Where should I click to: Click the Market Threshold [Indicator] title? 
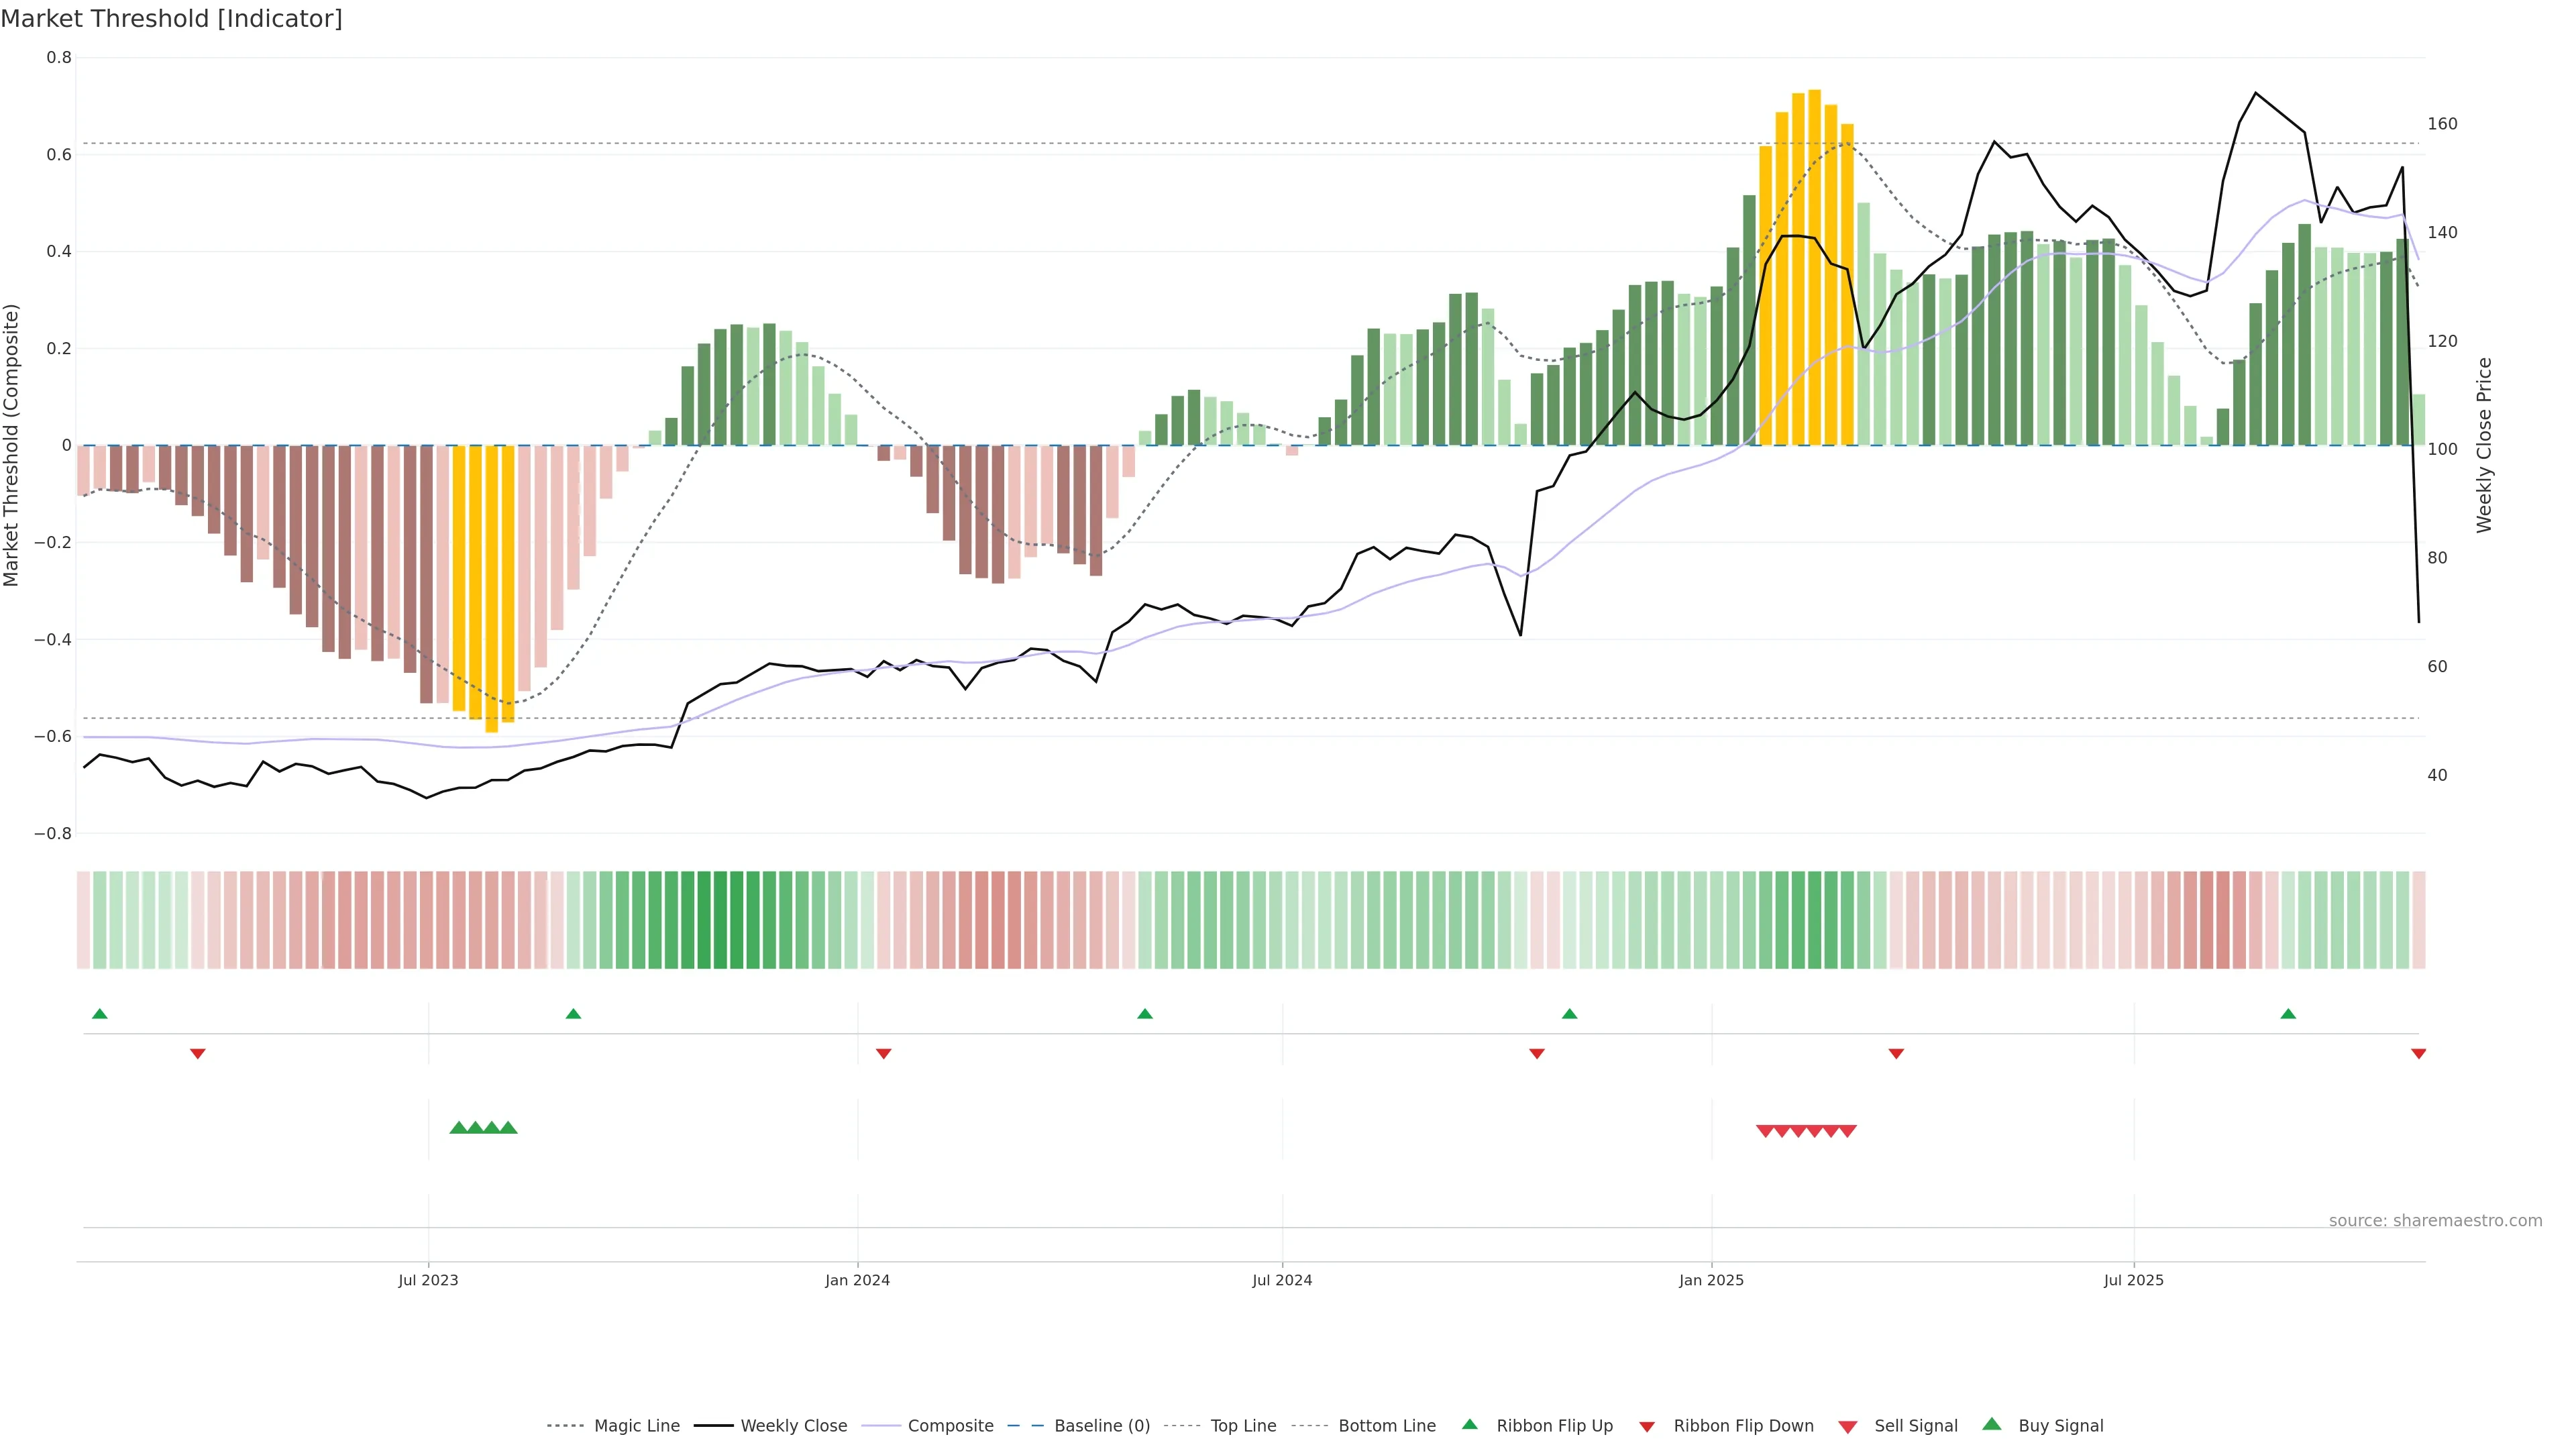pyautogui.click(x=171, y=19)
